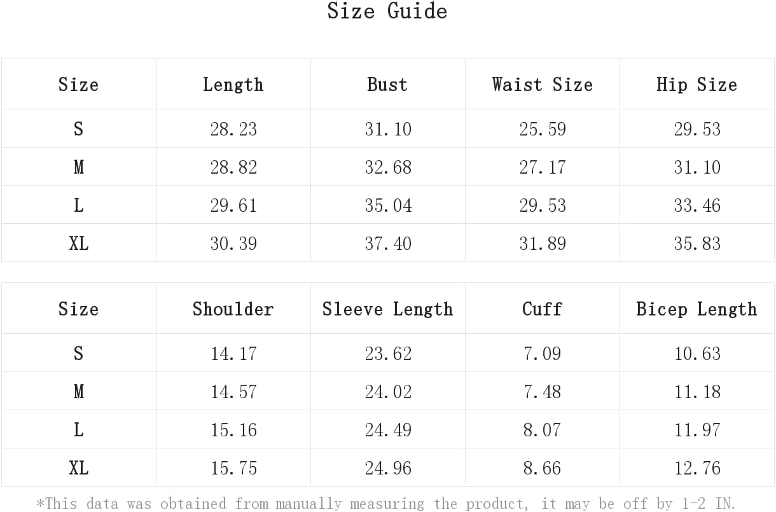
Task: Select the Waist Size column header
Action: tap(542, 85)
